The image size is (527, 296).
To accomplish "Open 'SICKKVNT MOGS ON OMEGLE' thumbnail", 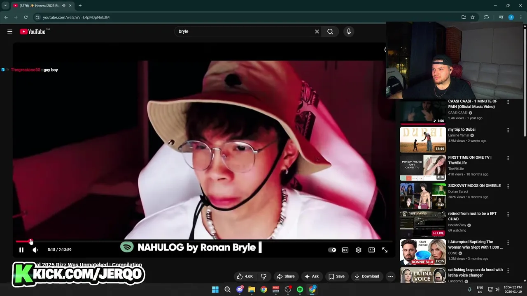I will point(423,196).
